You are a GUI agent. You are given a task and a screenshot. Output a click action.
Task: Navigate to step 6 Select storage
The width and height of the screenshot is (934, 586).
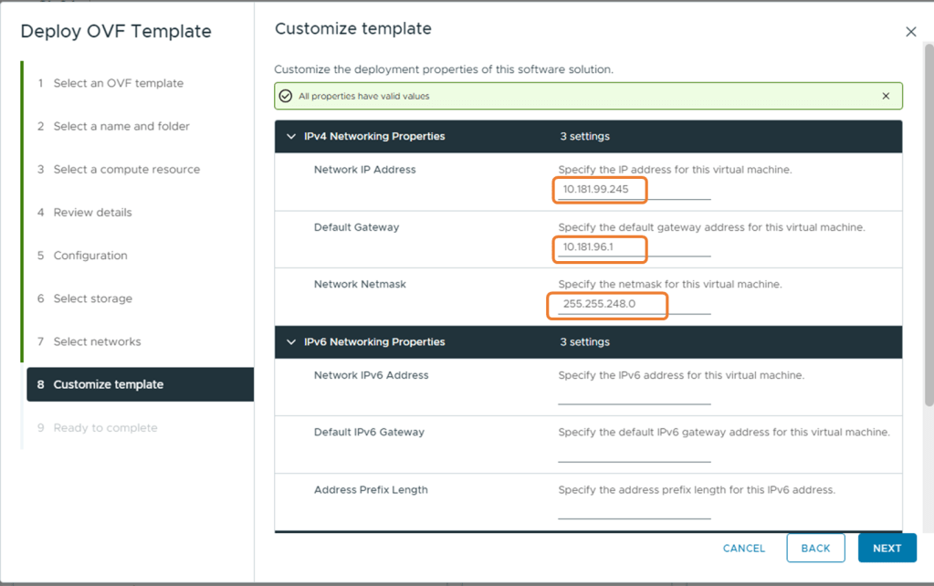pyautogui.click(x=92, y=298)
